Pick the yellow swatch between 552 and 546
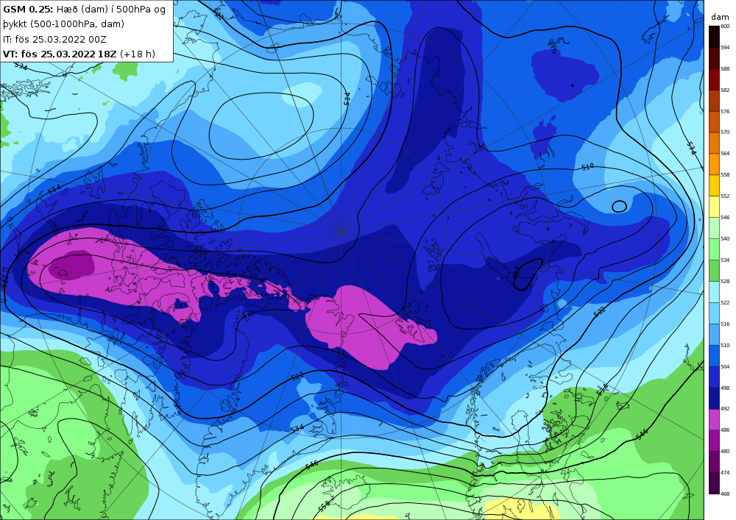The image size is (736, 520). [x=714, y=207]
